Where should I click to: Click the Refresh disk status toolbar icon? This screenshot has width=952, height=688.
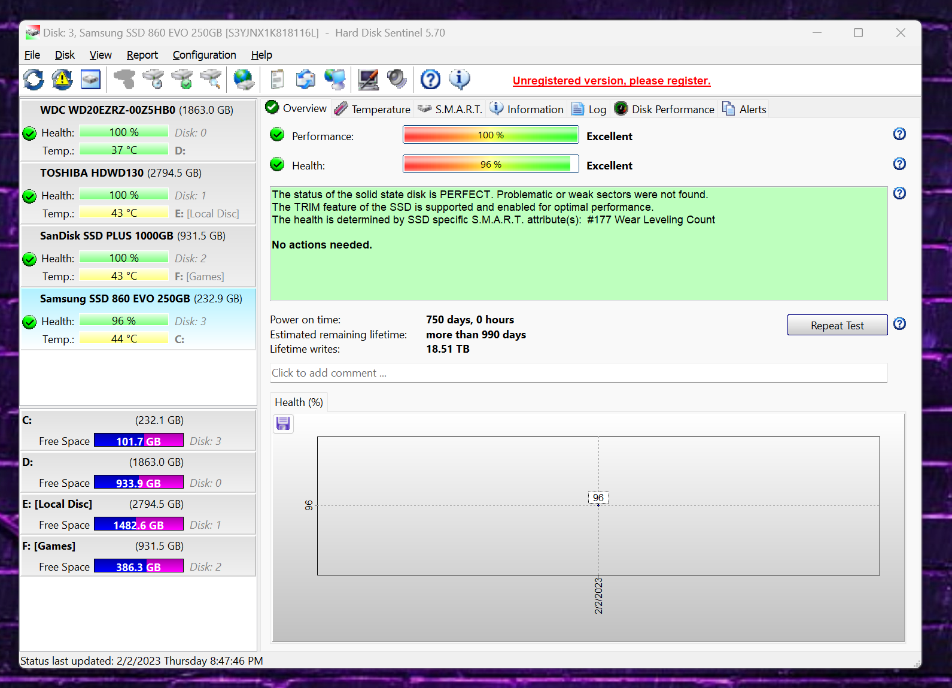pos(34,80)
